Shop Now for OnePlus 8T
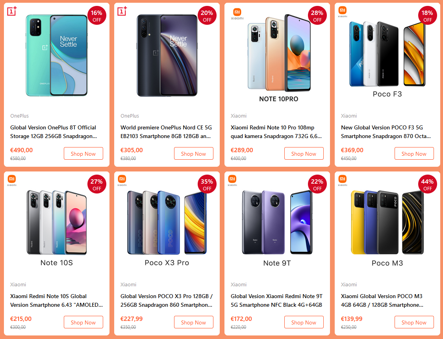Screen dimensions: 443x339 pos(83,153)
